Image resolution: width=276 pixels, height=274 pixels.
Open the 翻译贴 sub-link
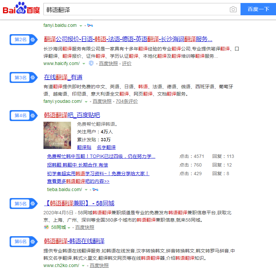(x=84, y=147)
